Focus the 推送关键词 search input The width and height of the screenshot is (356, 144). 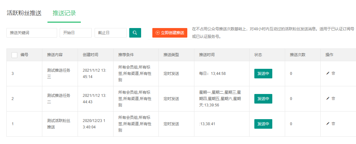(x=32, y=33)
